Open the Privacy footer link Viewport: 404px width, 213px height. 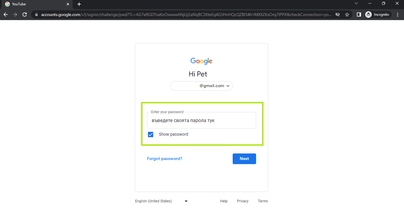(x=243, y=201)
